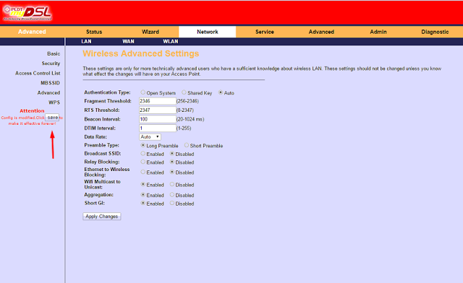Image resolution: width=463 pixels, height=283 pixels.
Task: Open the Diagnostic tab
Action: (x=435, y=32)
